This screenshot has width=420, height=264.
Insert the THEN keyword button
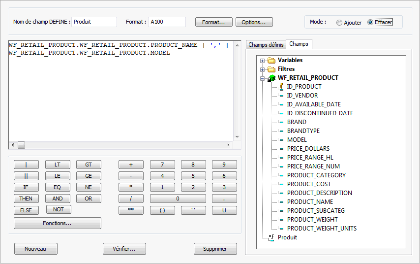[x=26, y=199]
